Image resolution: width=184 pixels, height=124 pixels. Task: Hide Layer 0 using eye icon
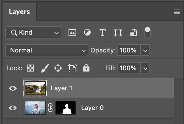point(13,108)
